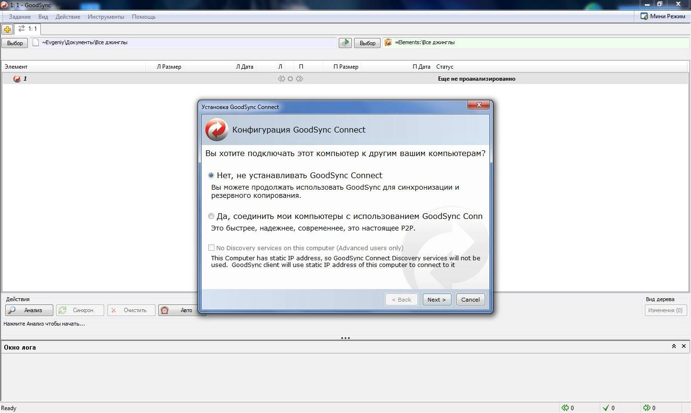Open Авто settings button
Screen dimensions: 691x413
[x=182, y=310]
